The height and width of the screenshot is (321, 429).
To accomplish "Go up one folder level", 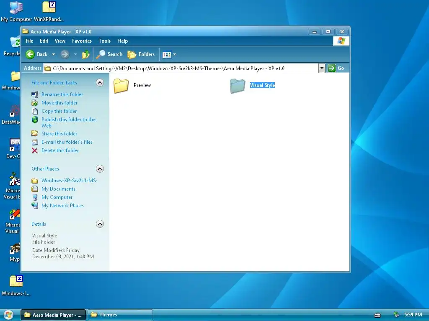I will (86, 54).
